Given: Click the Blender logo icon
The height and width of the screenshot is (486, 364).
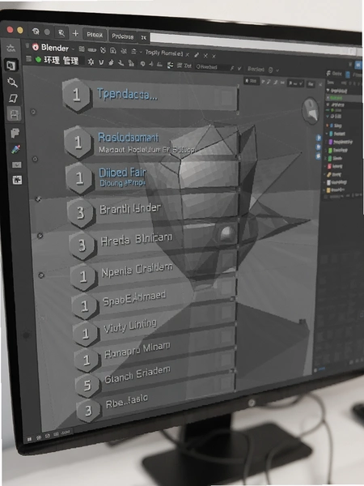Looking at the screenshot, I should coord(36,47).
